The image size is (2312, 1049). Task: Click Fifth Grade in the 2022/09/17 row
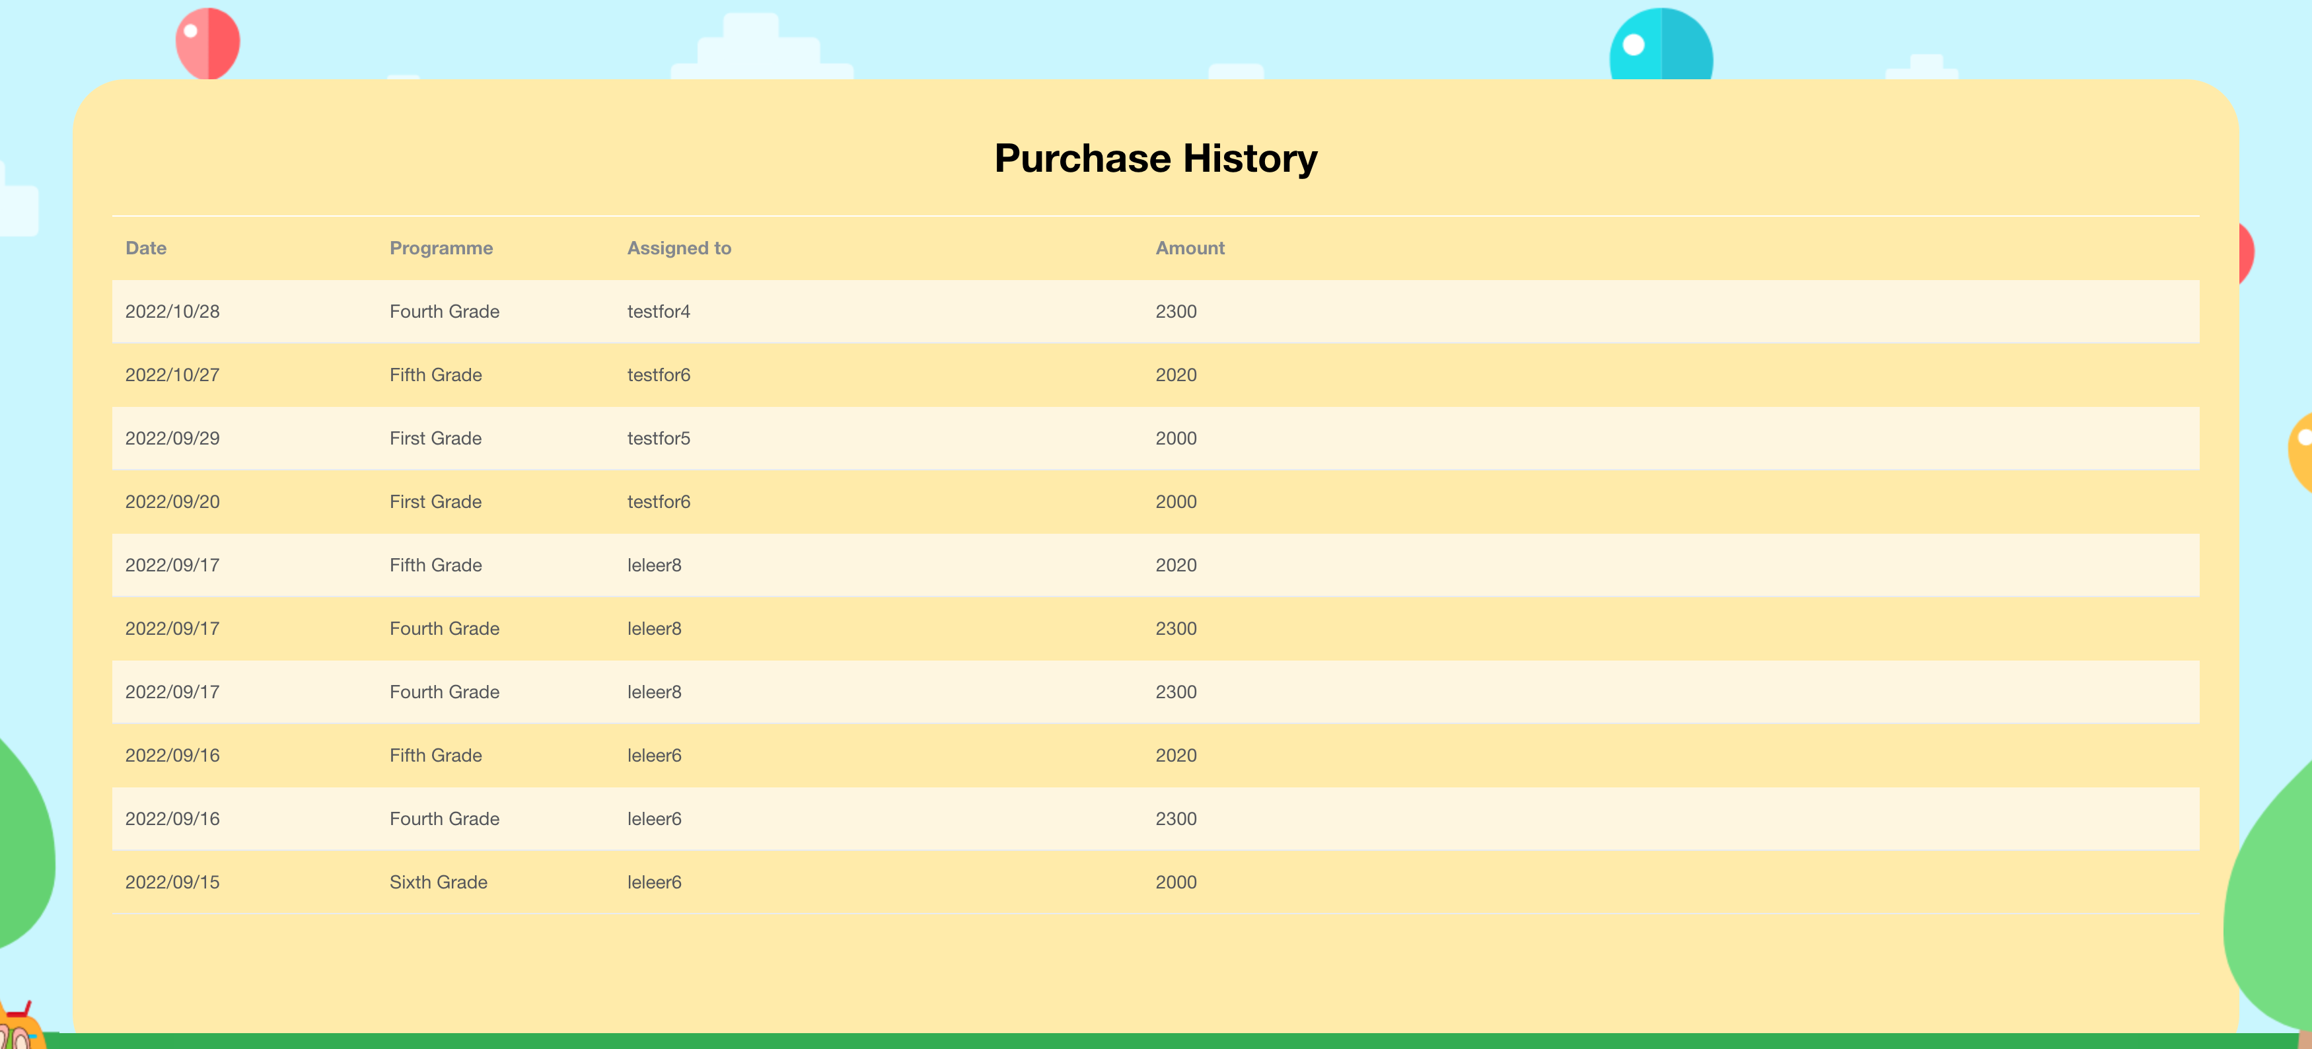click(435, 565)
